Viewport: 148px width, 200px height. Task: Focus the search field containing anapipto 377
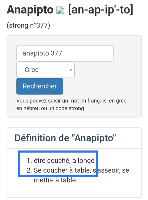coord(65,53)
